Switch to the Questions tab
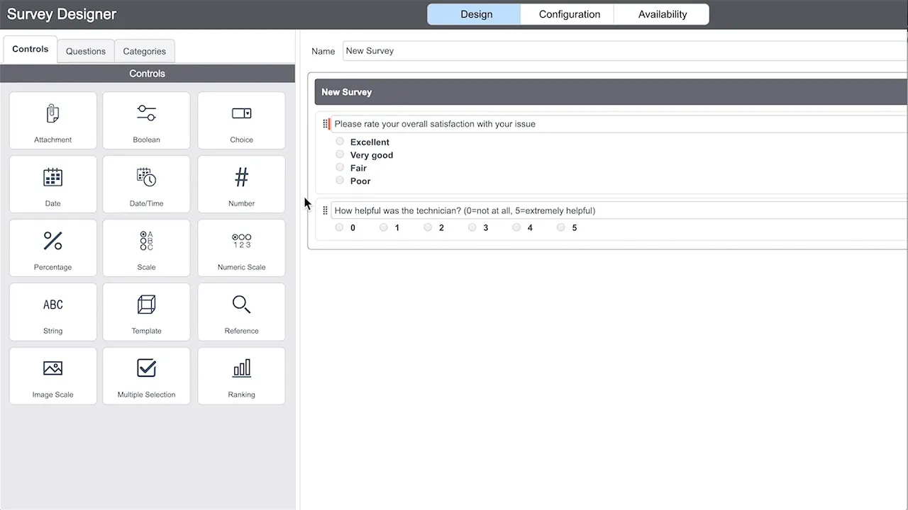Viewport: 908px width, 510px height. 85,51
